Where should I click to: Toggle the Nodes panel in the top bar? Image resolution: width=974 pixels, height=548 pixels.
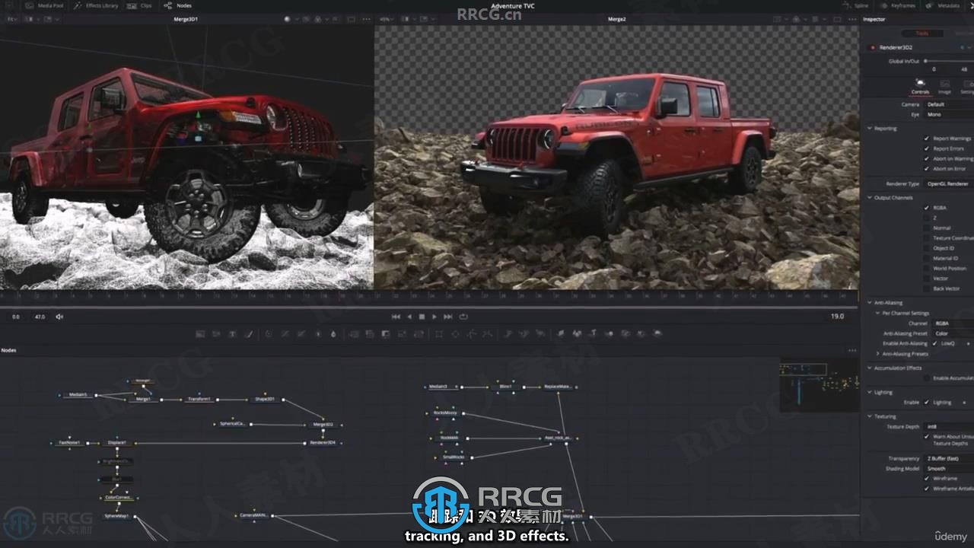[x=178, y=5]
